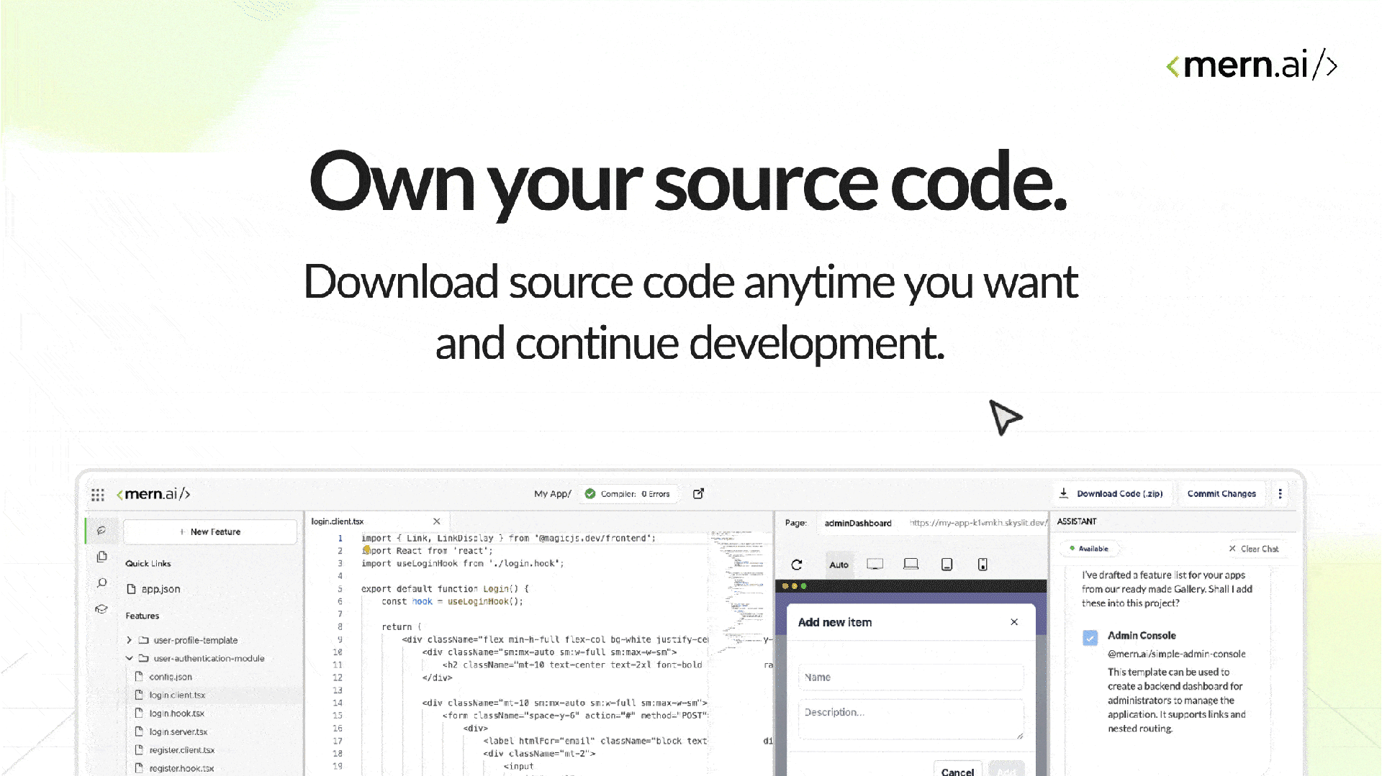Click Download Code (.zip) button

tap(1111, 493)
